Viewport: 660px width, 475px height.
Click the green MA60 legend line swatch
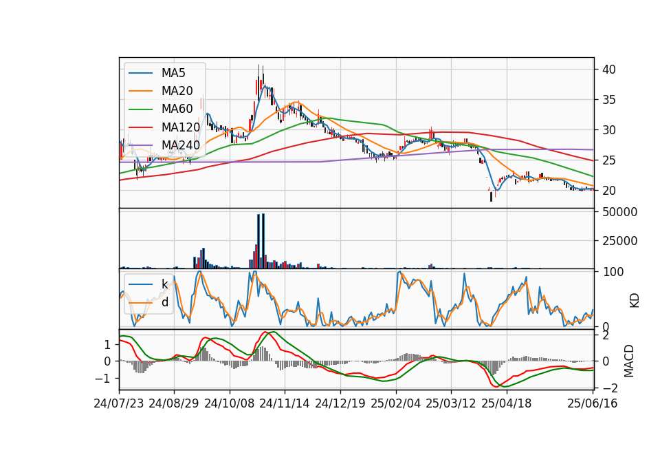(x=140, y=109)
